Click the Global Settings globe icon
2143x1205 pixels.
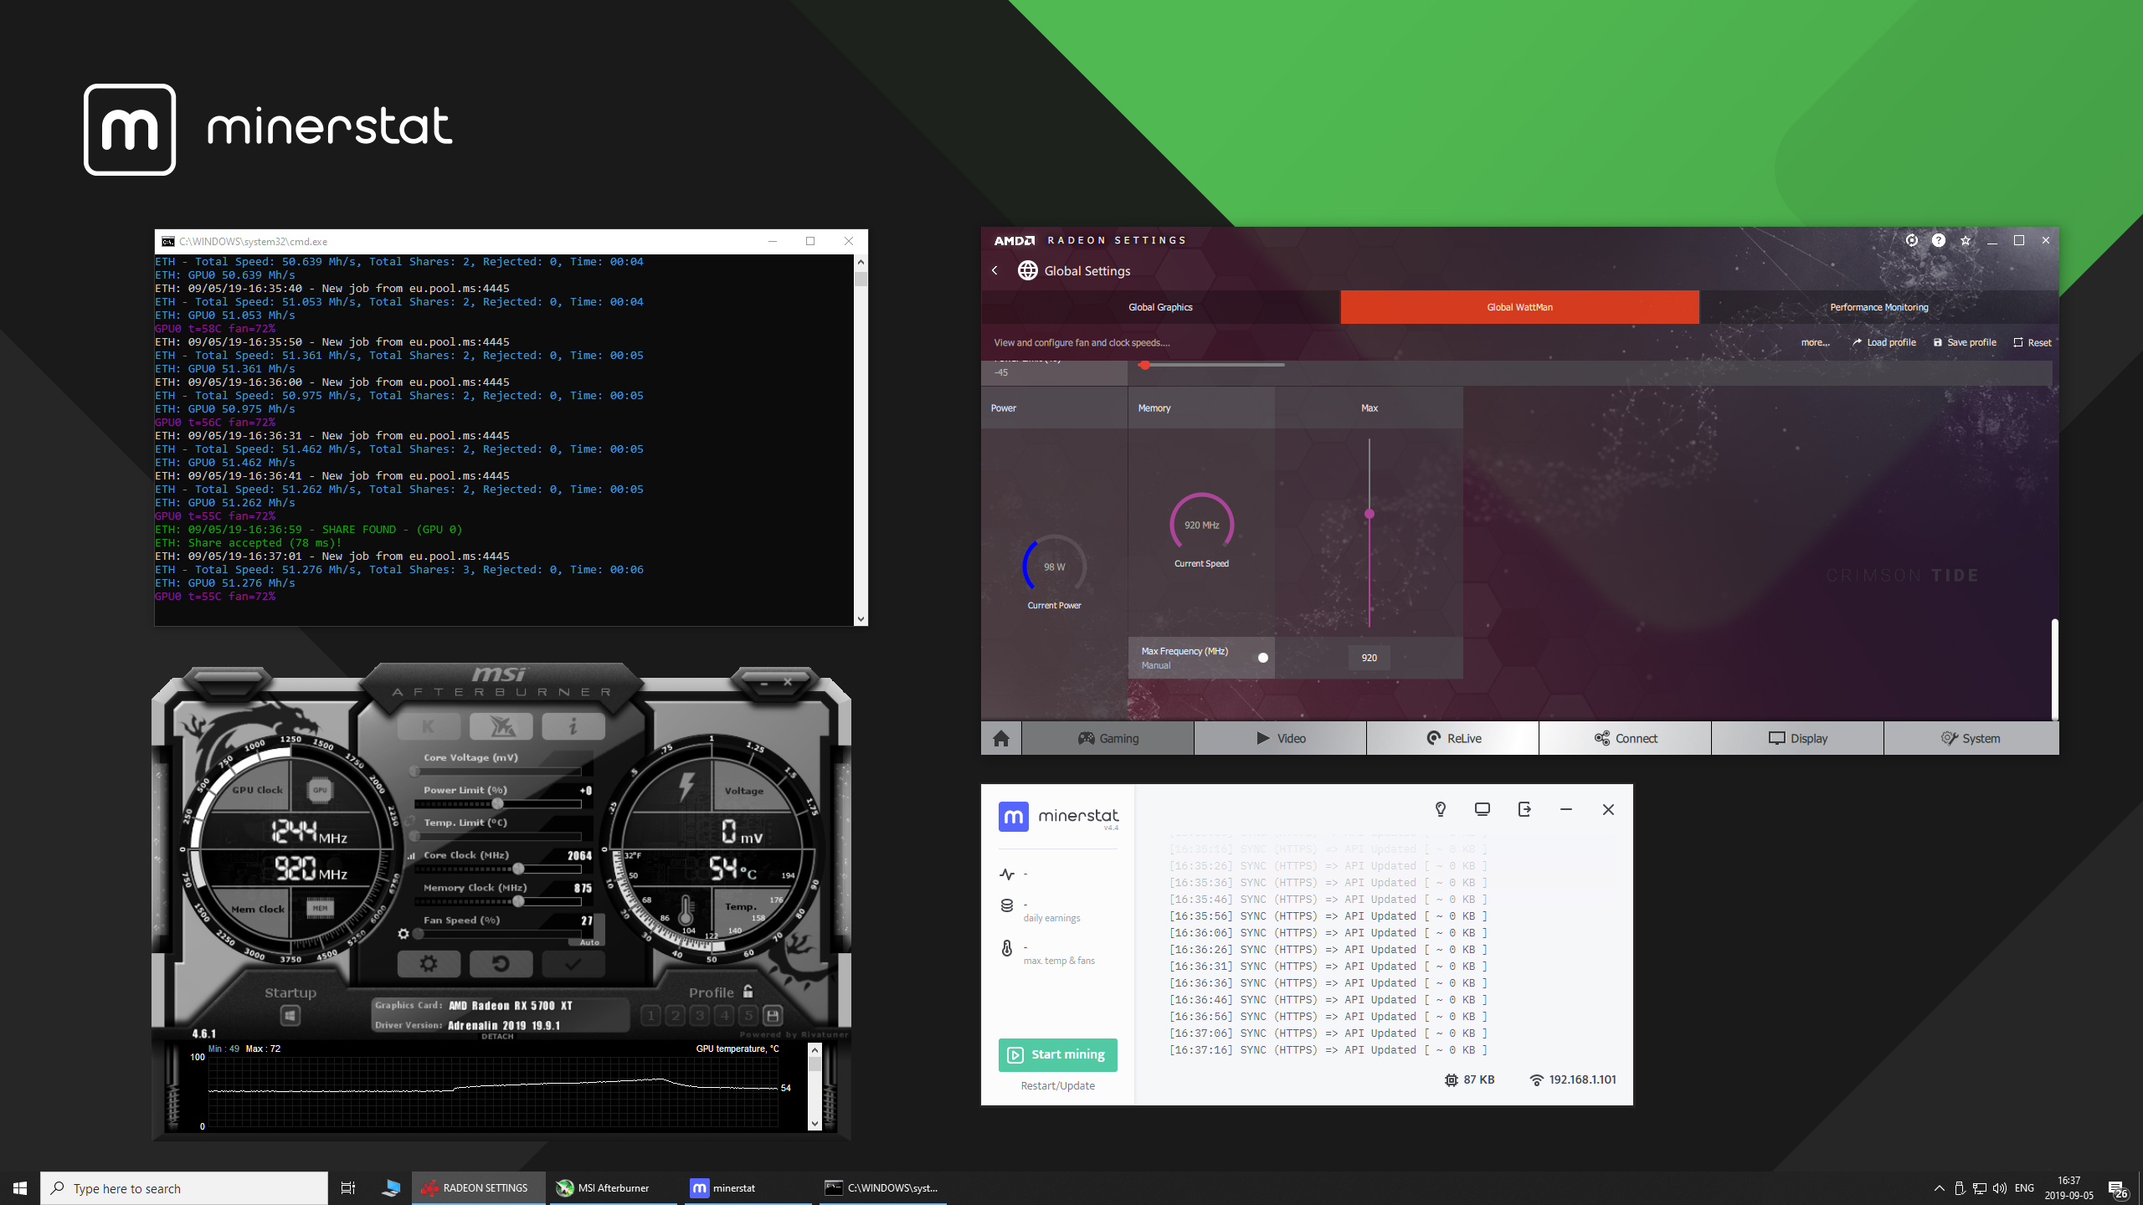1028,270
